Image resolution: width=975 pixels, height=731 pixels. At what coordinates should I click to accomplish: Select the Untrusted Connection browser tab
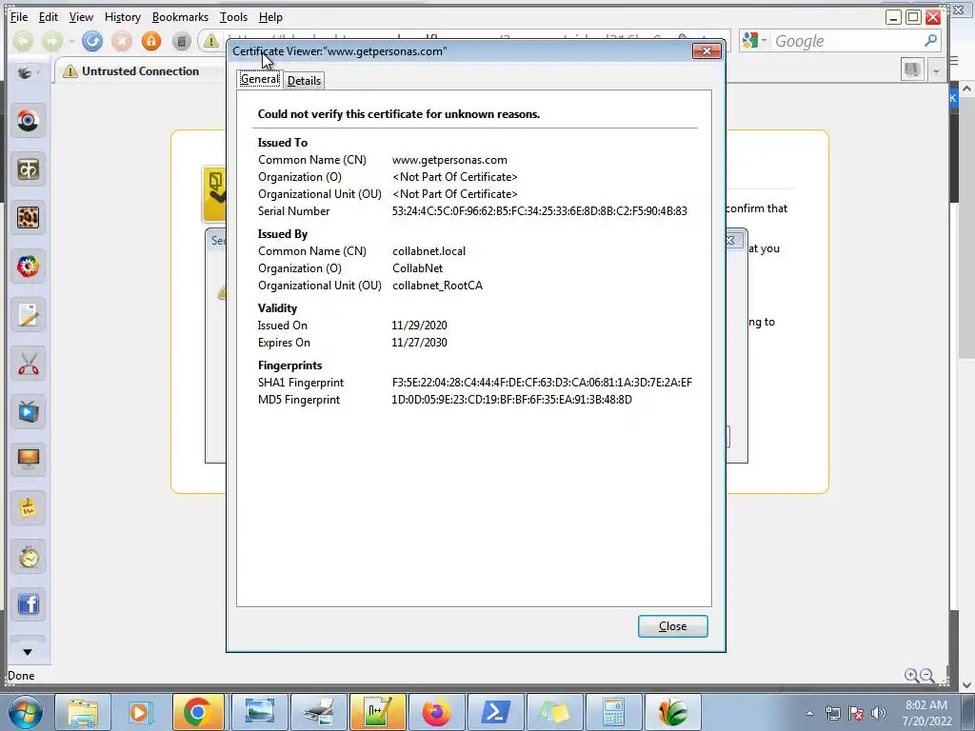(141, 70)
